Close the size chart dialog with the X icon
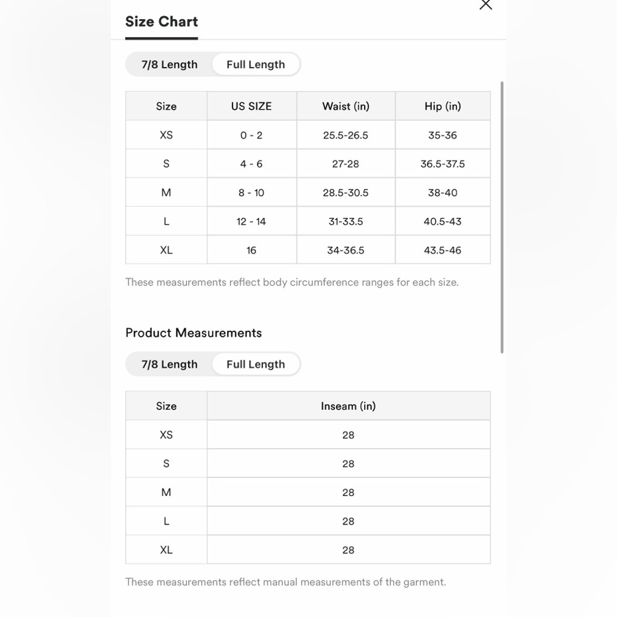 [x=486, y=4]
